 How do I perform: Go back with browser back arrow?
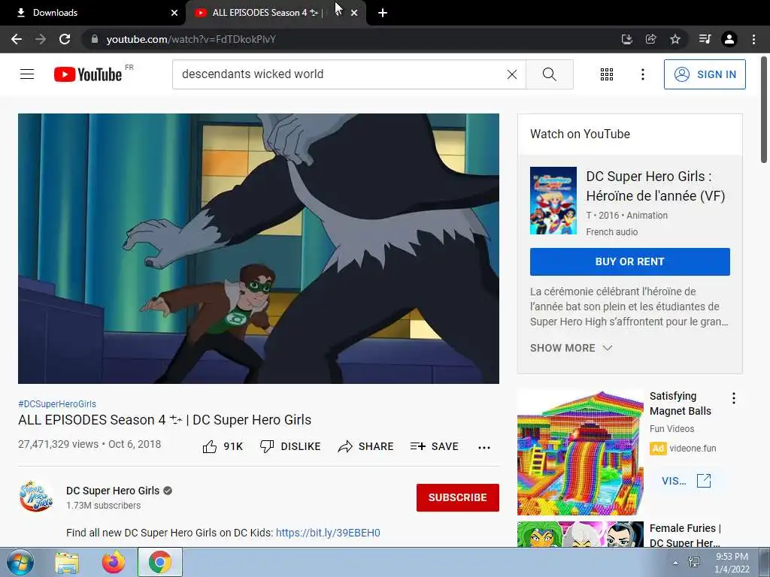(17, 39)
